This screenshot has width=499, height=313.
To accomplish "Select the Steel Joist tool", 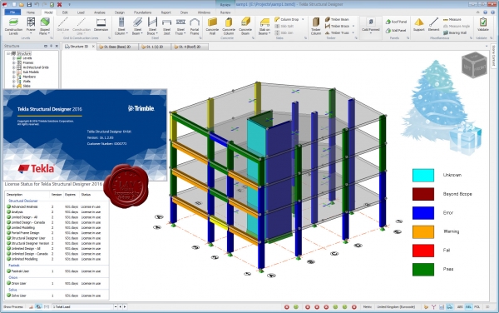I will coord(166,26).
